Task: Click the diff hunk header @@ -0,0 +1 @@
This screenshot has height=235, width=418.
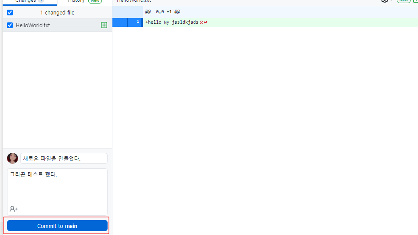Action: [162, 12]
